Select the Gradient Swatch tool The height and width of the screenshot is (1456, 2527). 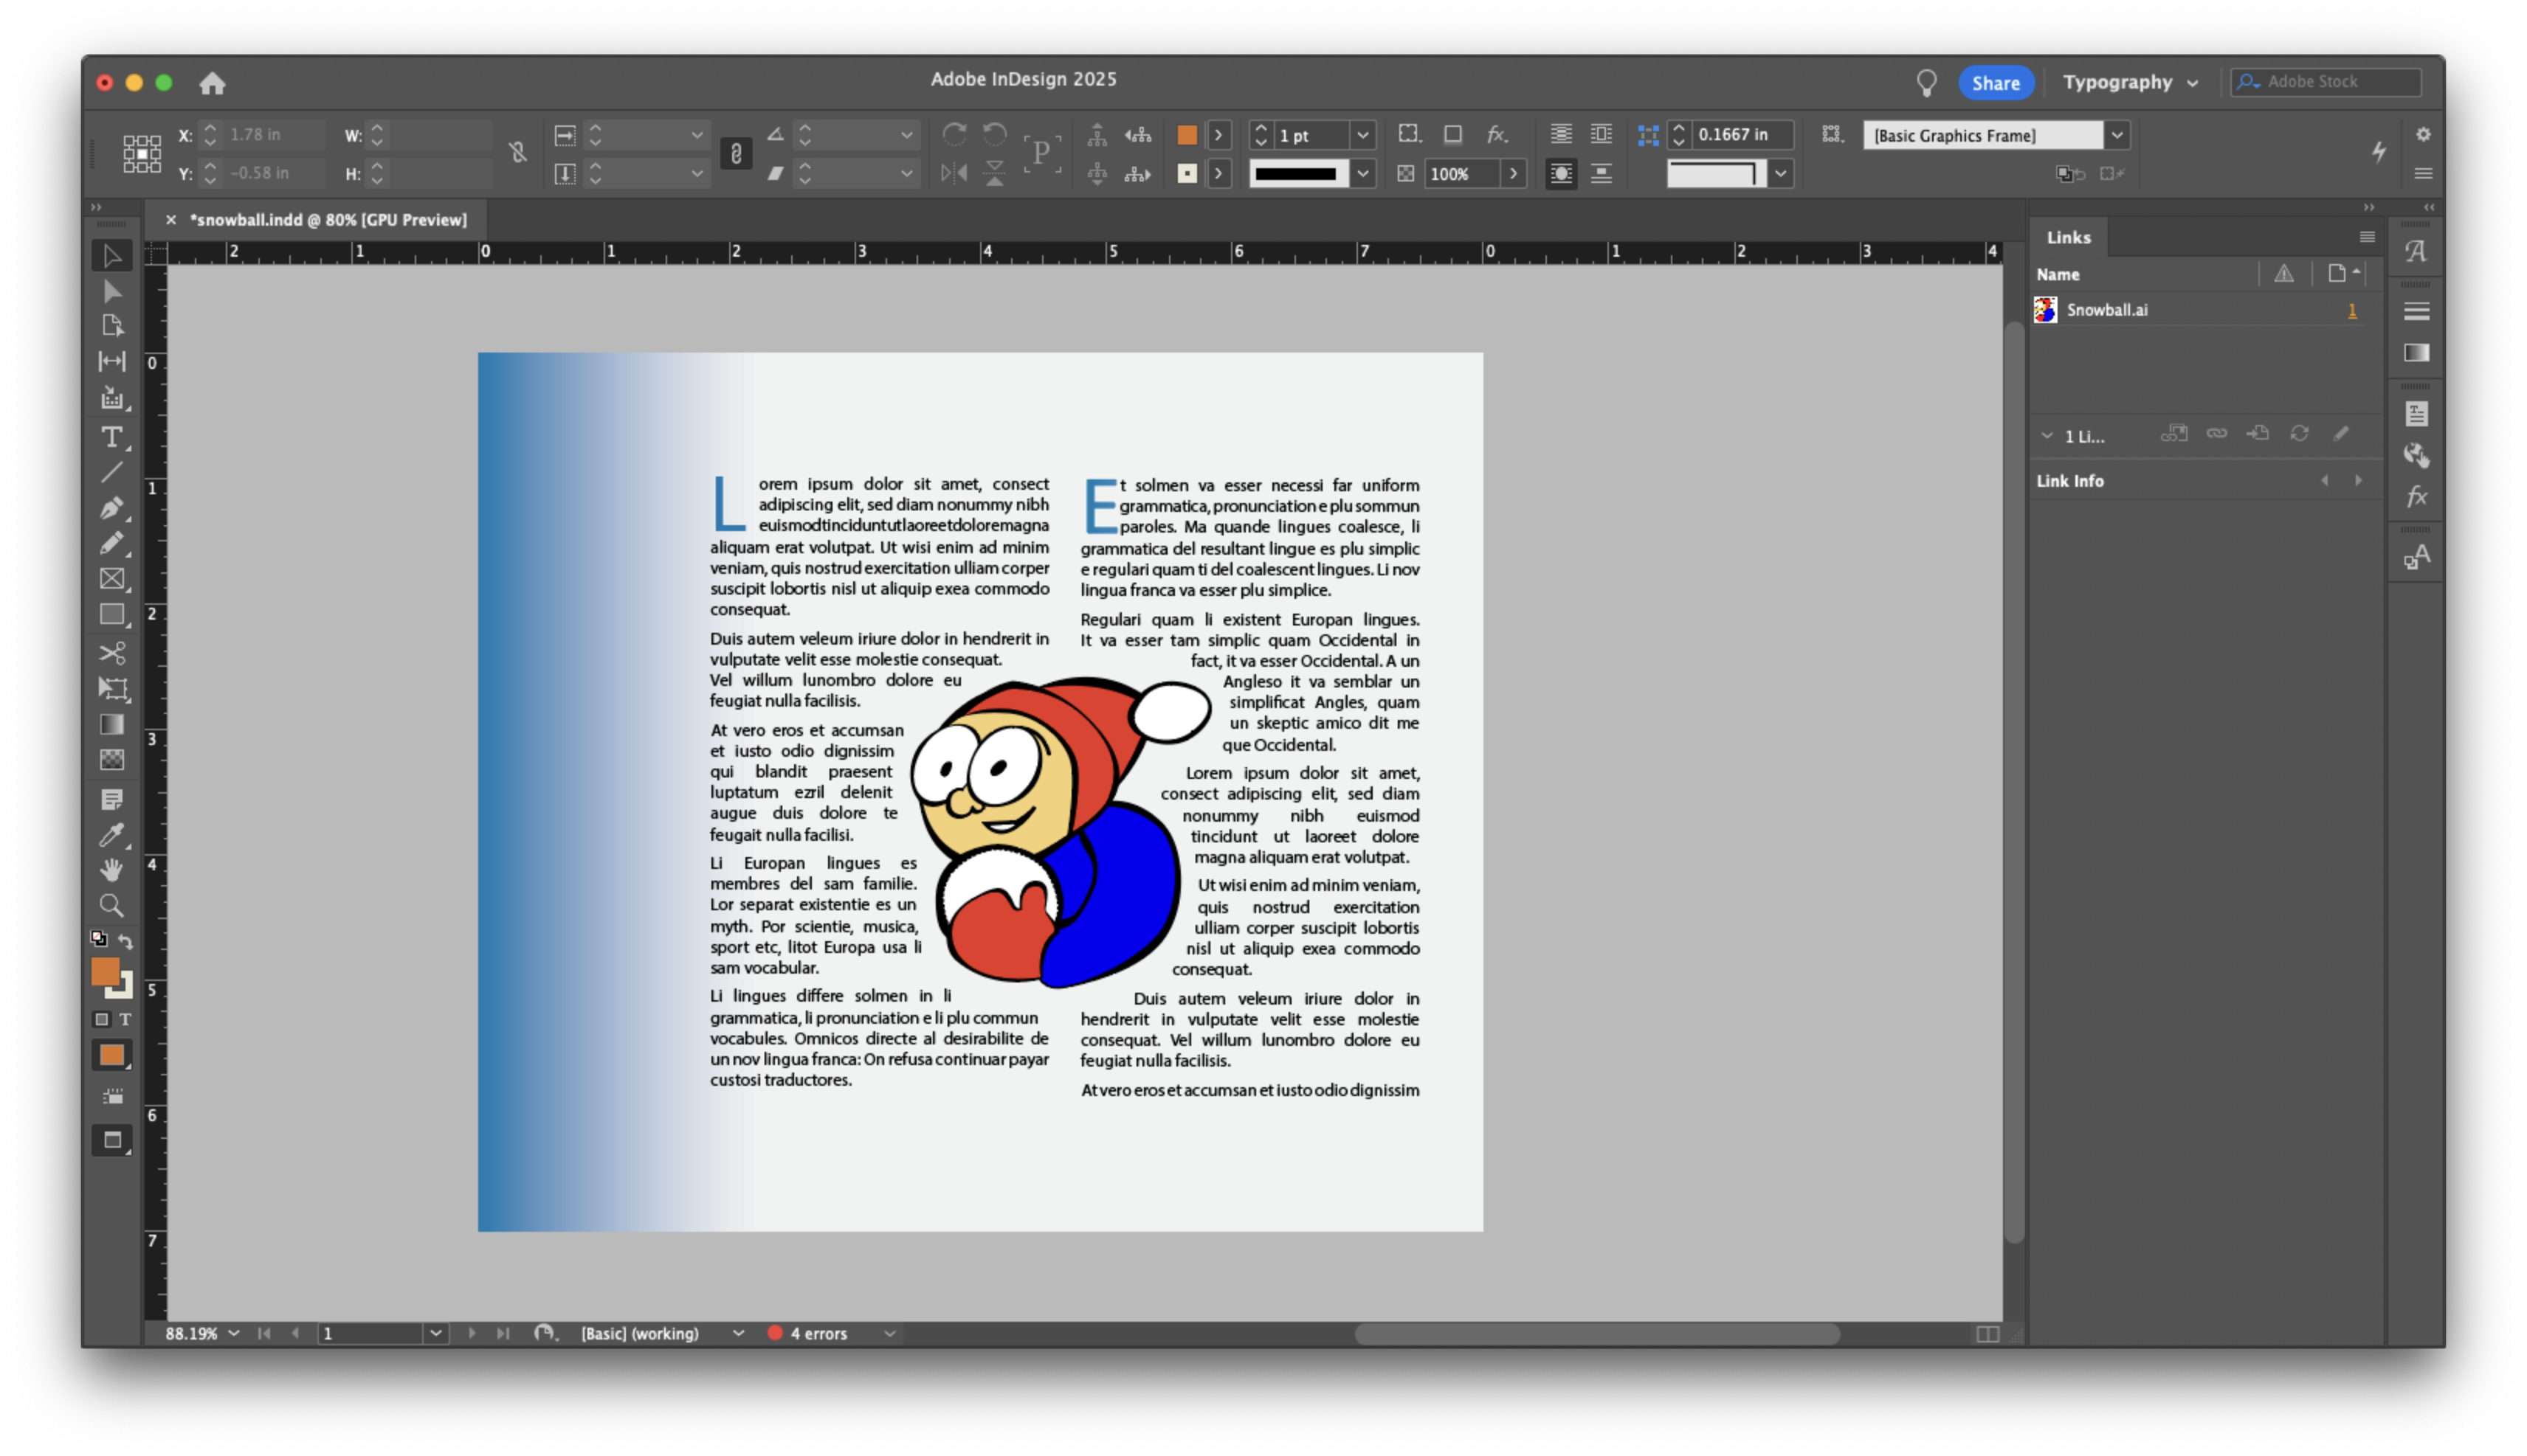[111, 724]
